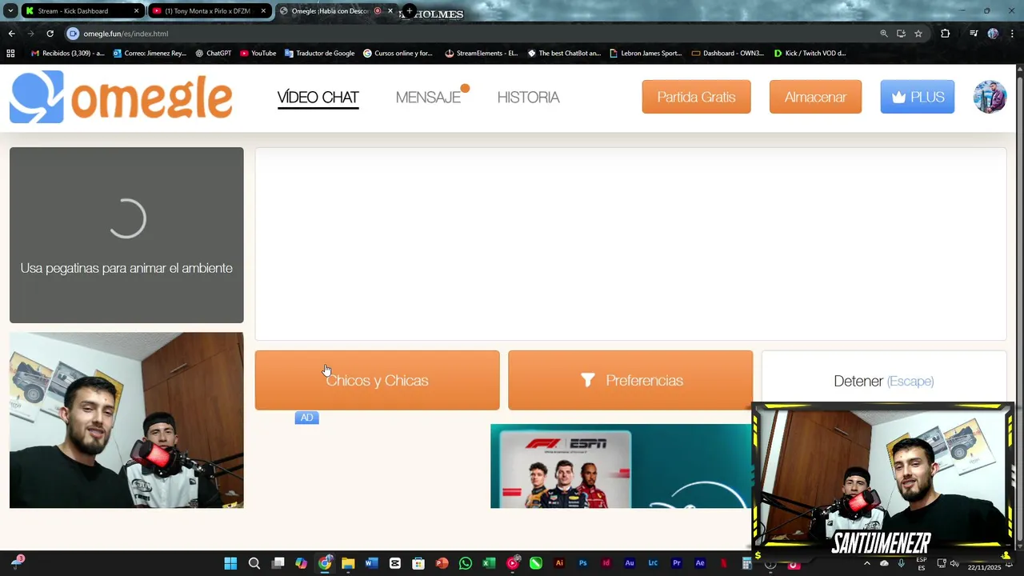Open Calculator from the taskbar
The height and width of the screenshot is (576, 1024).
click(x=746, y=563)
